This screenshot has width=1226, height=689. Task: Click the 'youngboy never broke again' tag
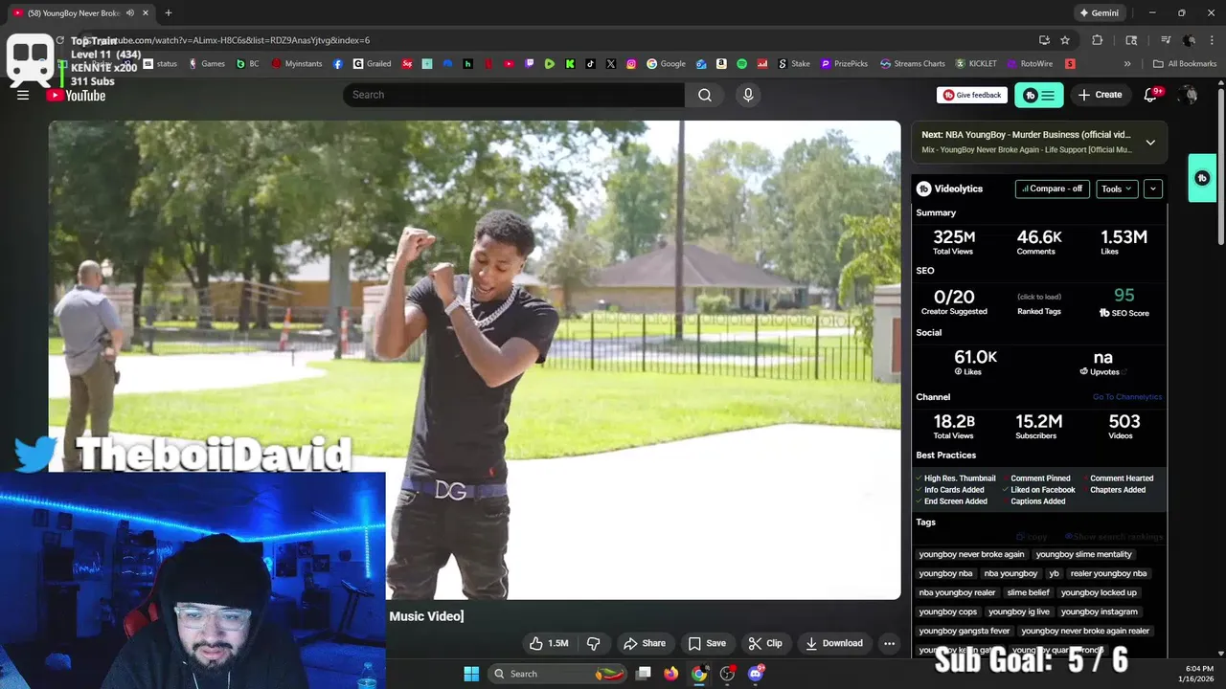(x=971, y=554)
